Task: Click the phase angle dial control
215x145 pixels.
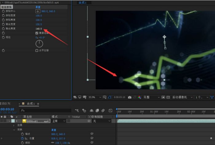Action: tap(39, 44)
